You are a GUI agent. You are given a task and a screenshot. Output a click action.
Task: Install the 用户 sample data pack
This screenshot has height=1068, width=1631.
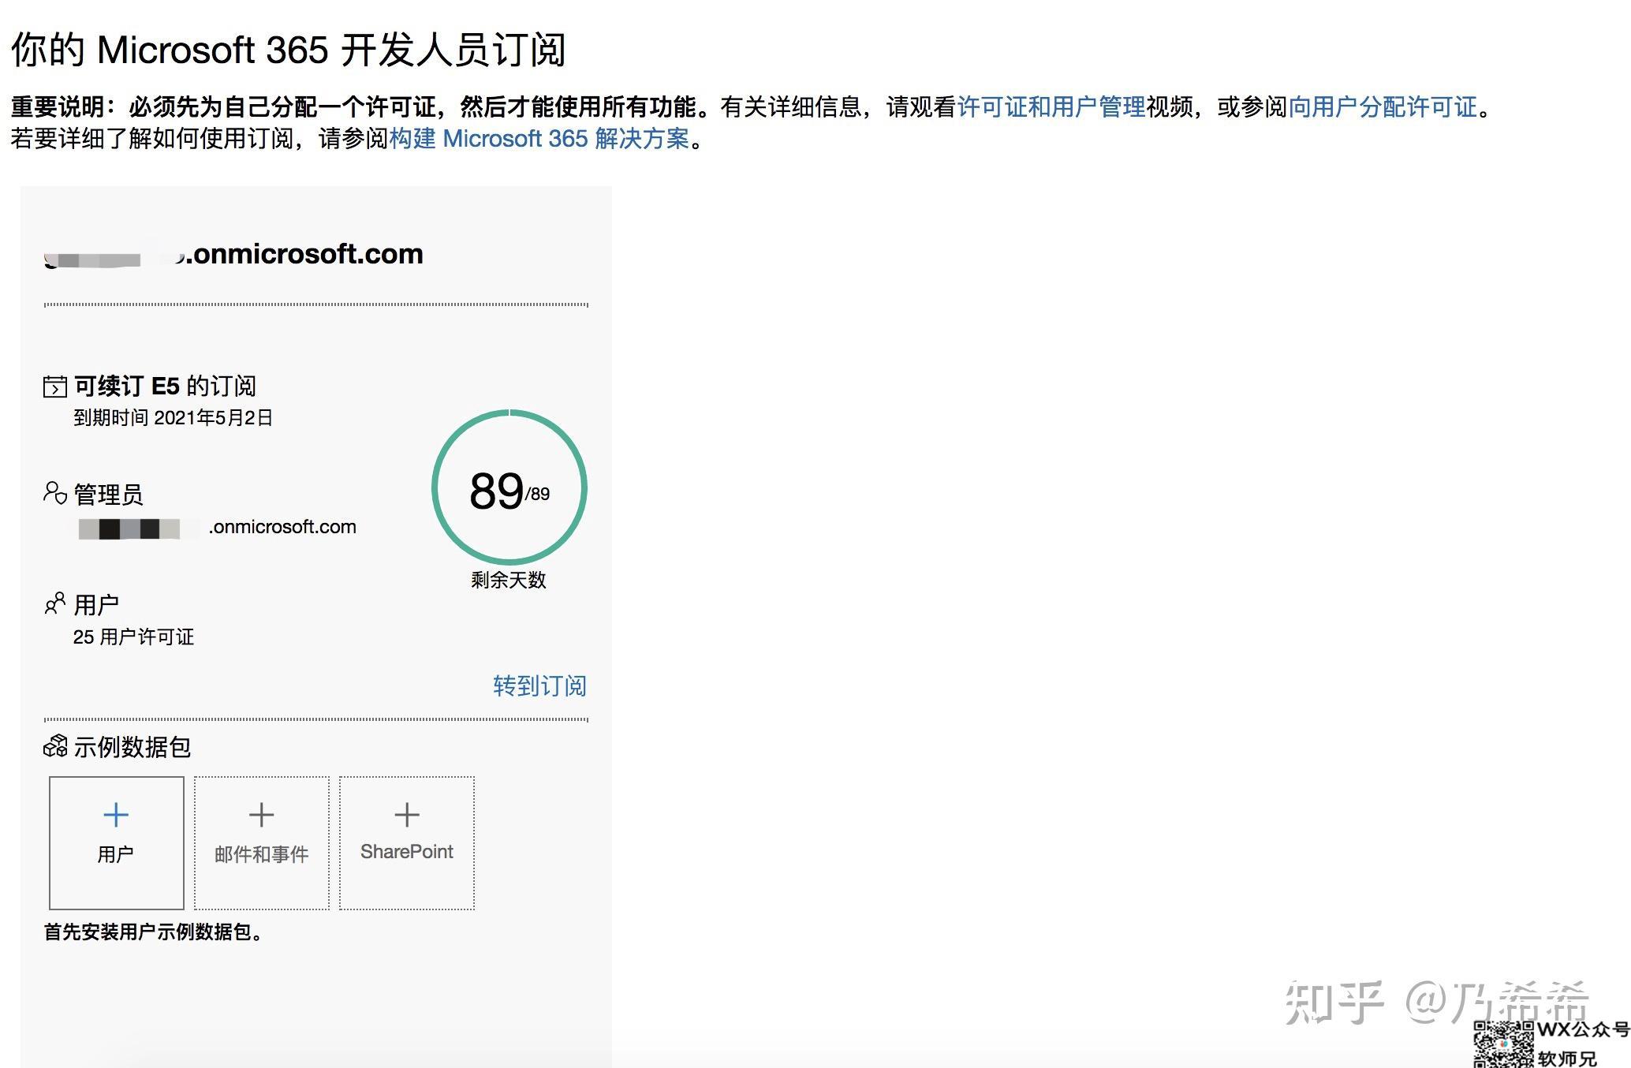(x=117, y=842)
